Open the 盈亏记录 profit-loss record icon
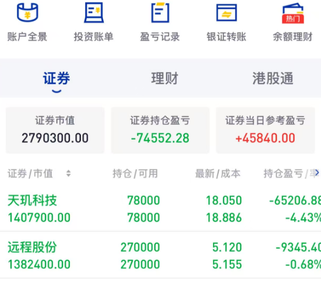Image resolution: width=321 pixels, height=303 pixels. (160, 12)
